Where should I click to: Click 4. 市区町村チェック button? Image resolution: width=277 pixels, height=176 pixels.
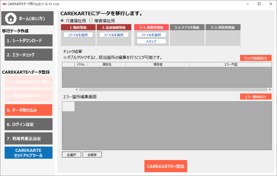tap(29, 96)
